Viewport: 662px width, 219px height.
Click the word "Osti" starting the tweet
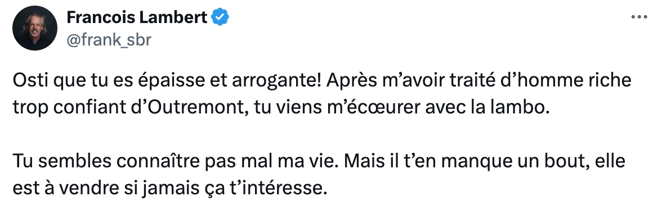[x=29, y=81]
